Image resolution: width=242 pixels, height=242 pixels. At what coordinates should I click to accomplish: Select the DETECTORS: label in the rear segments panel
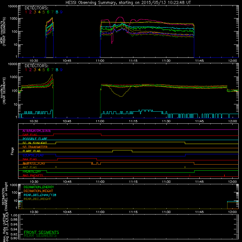(36, 66)
